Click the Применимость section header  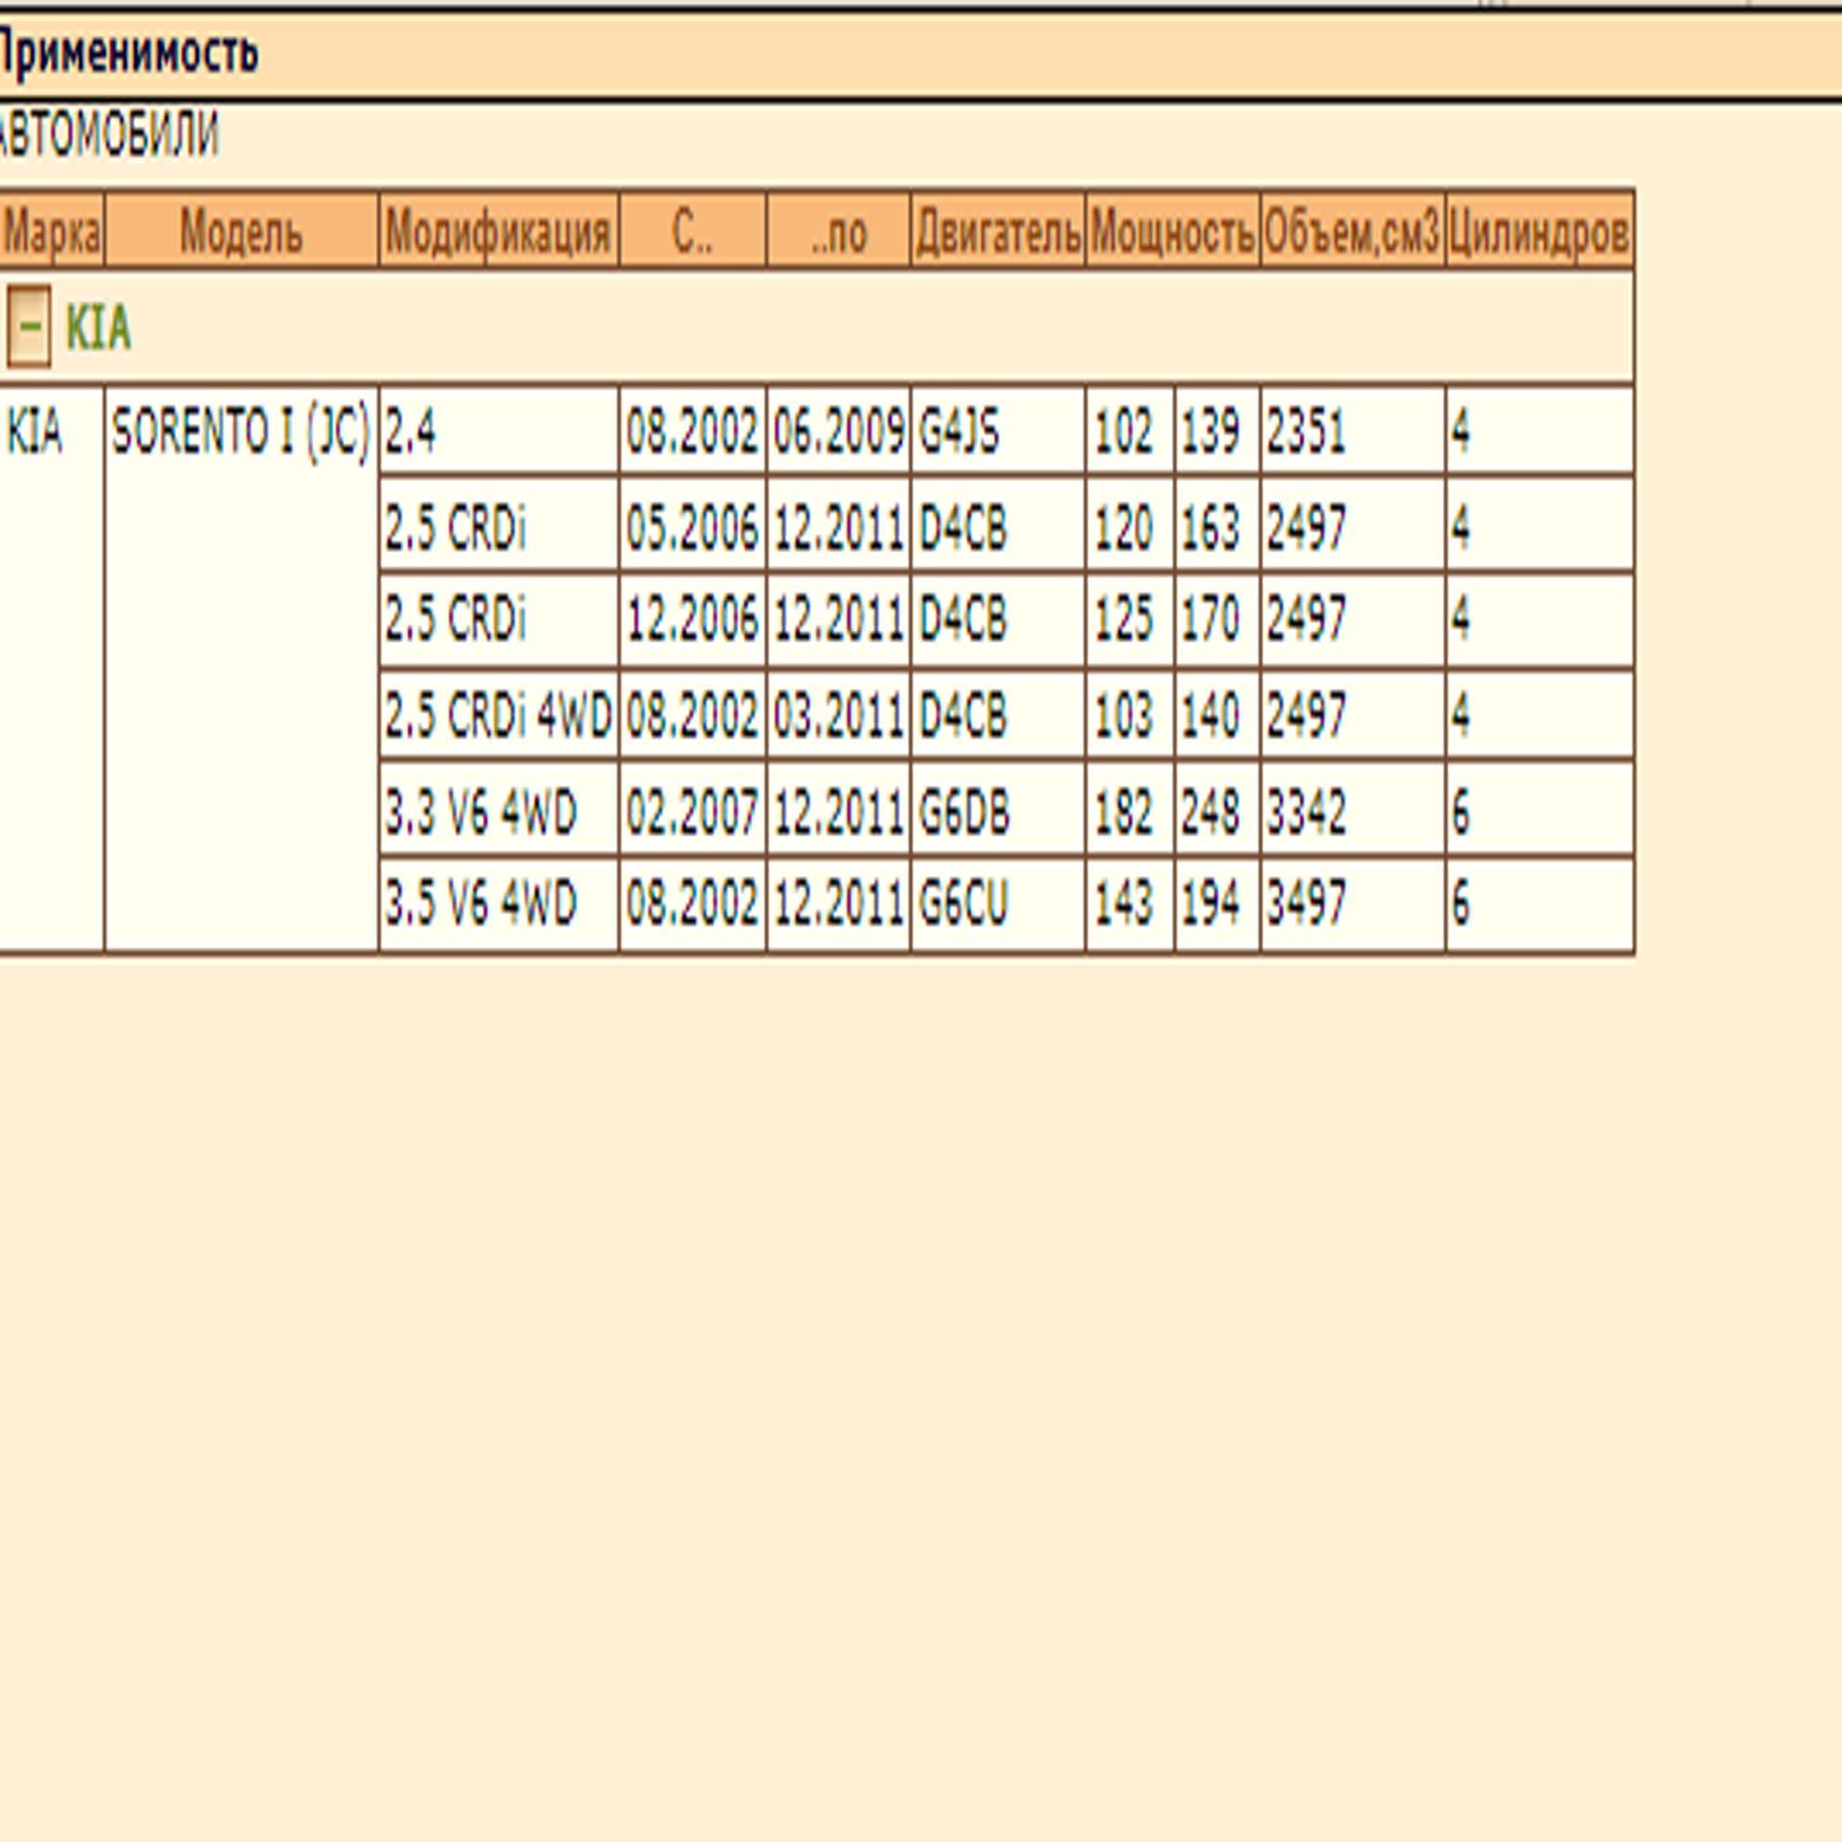tap(127, 52)
